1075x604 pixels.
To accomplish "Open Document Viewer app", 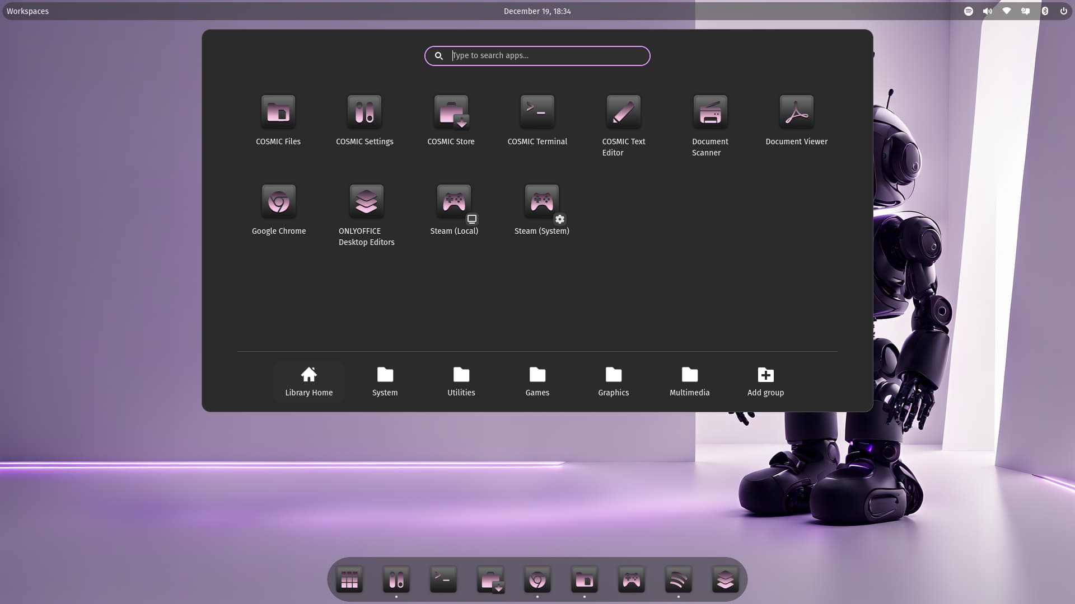I will tap(796, 120).
